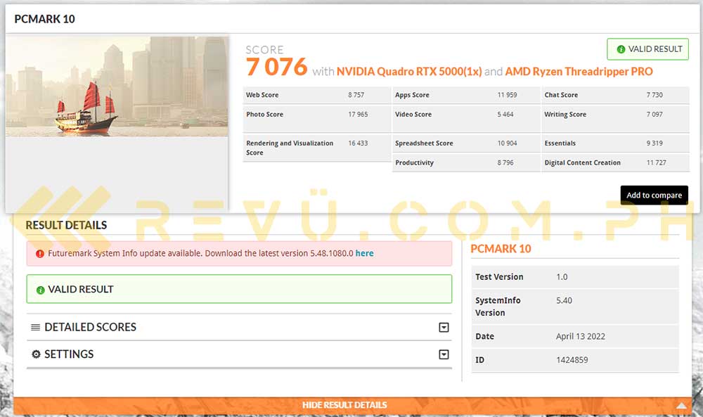Click the SystemInfo Version value 5.40
Viewport: 703px width, 417px height.
tap(564, 300)
